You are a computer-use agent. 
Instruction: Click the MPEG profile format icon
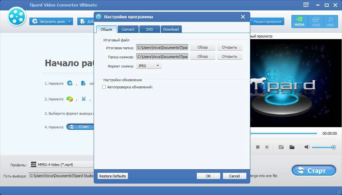[34, 164]
